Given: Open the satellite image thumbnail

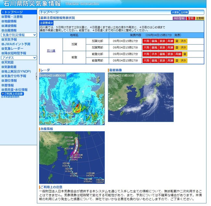Looking at the screenshot, I should pyautogui.click(x=141, y=97).
